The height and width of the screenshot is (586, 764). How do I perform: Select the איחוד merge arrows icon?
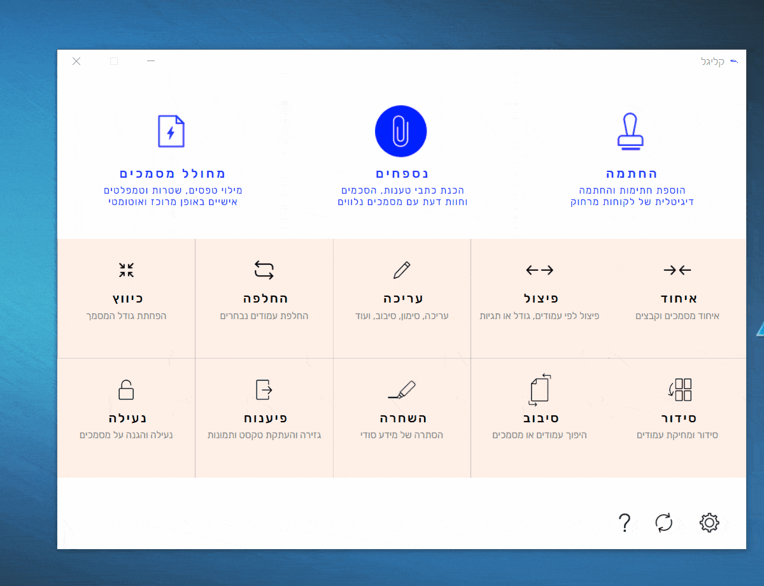coord(677,270)
